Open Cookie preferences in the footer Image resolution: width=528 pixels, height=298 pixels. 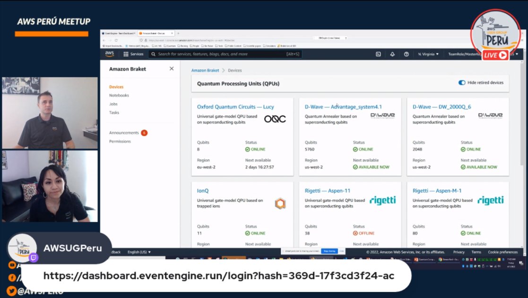(x=503, y=252)
